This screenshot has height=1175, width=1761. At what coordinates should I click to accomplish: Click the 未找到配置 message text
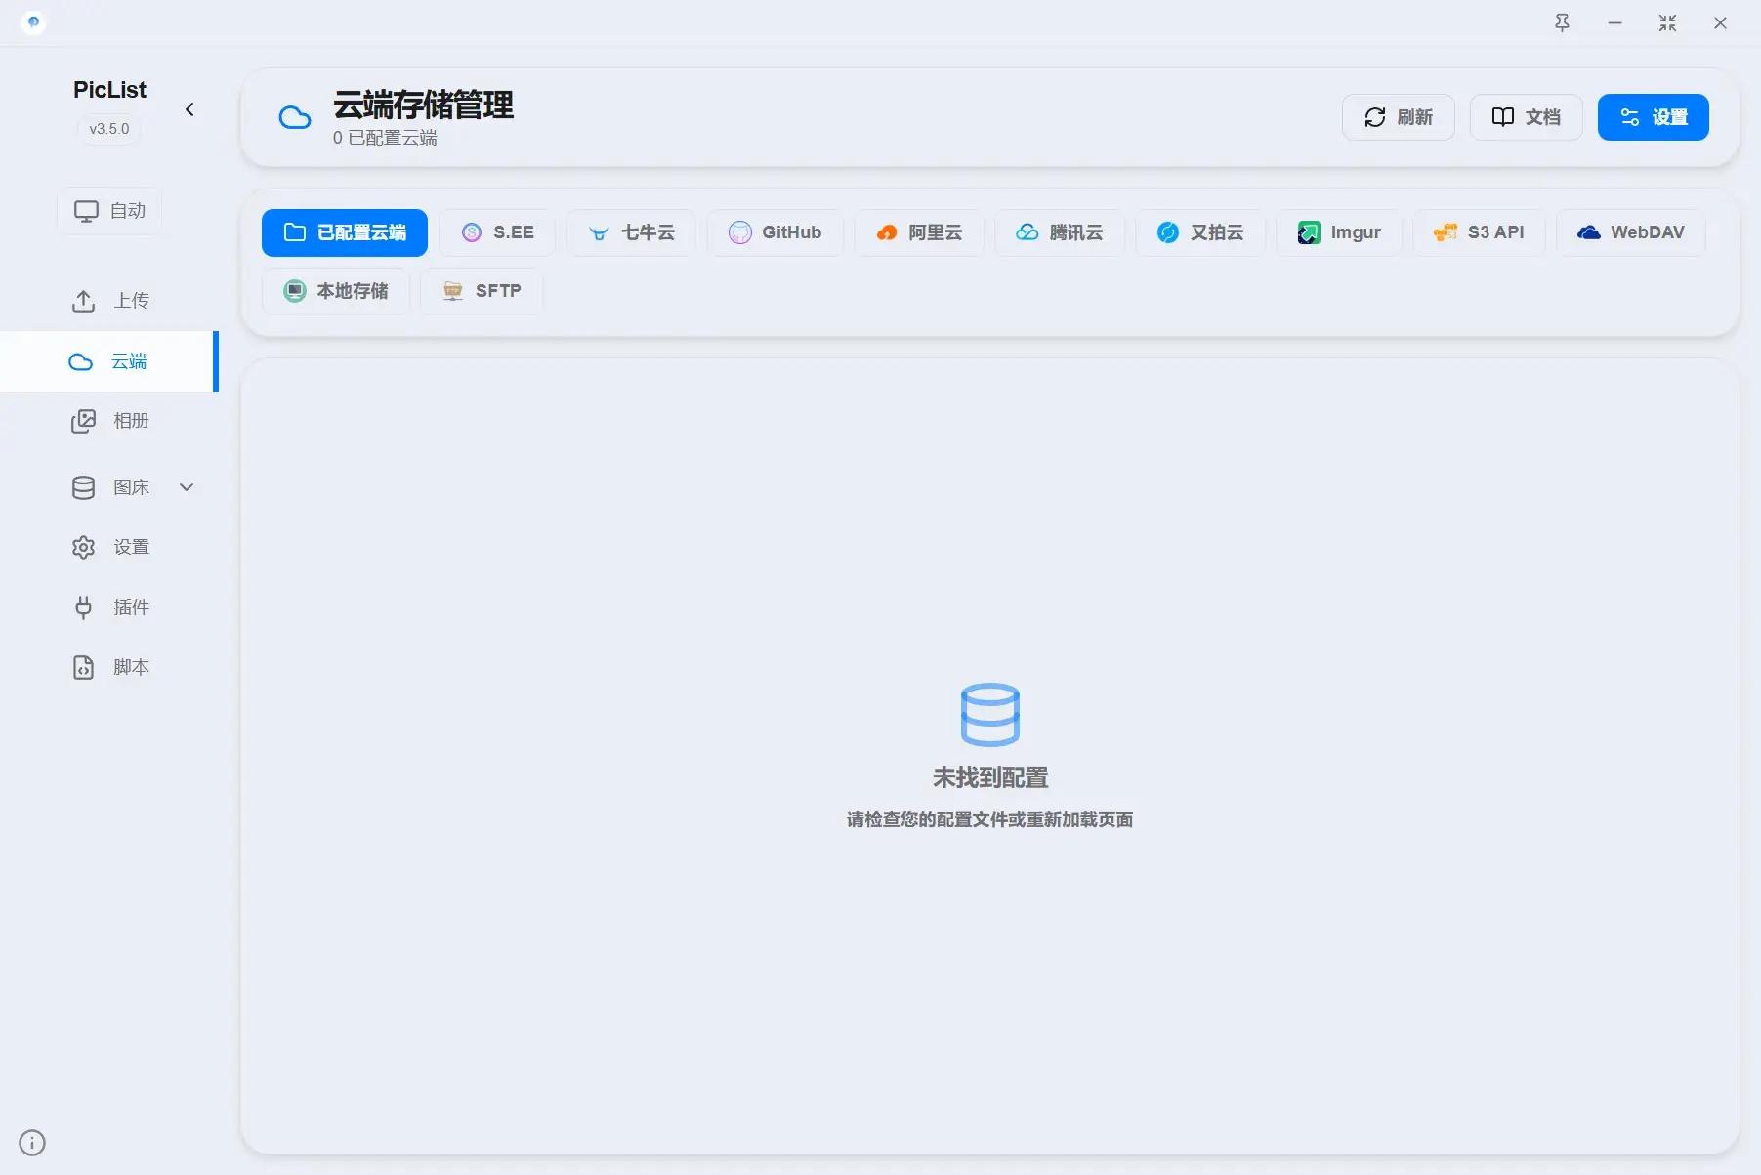click(x=990, y=777)
